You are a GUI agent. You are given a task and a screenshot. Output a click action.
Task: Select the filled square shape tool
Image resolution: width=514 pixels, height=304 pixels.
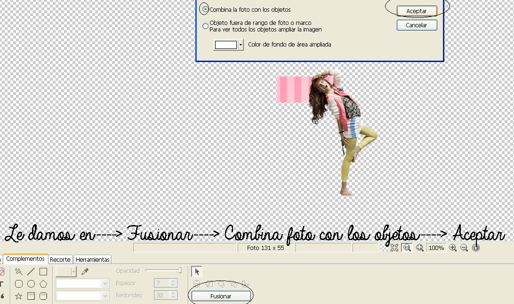click(x=31, y=296)
